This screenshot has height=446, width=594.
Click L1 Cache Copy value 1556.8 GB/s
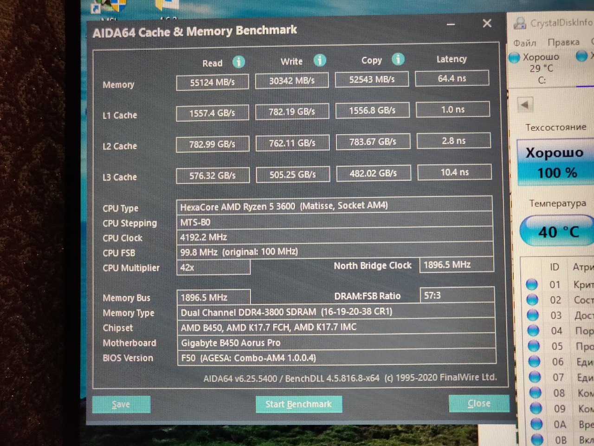373,110
